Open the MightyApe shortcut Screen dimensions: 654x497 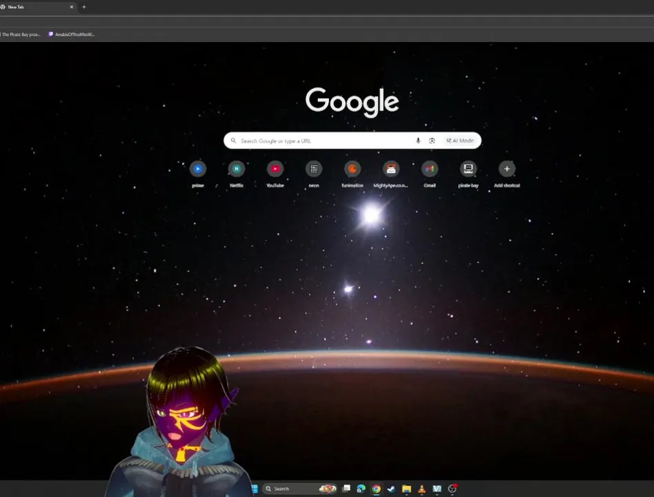[391, 169]
